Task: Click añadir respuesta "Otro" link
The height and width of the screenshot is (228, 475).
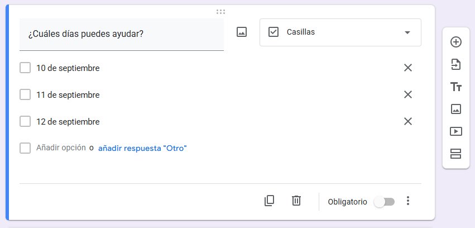Action: [x=142, y=148]
